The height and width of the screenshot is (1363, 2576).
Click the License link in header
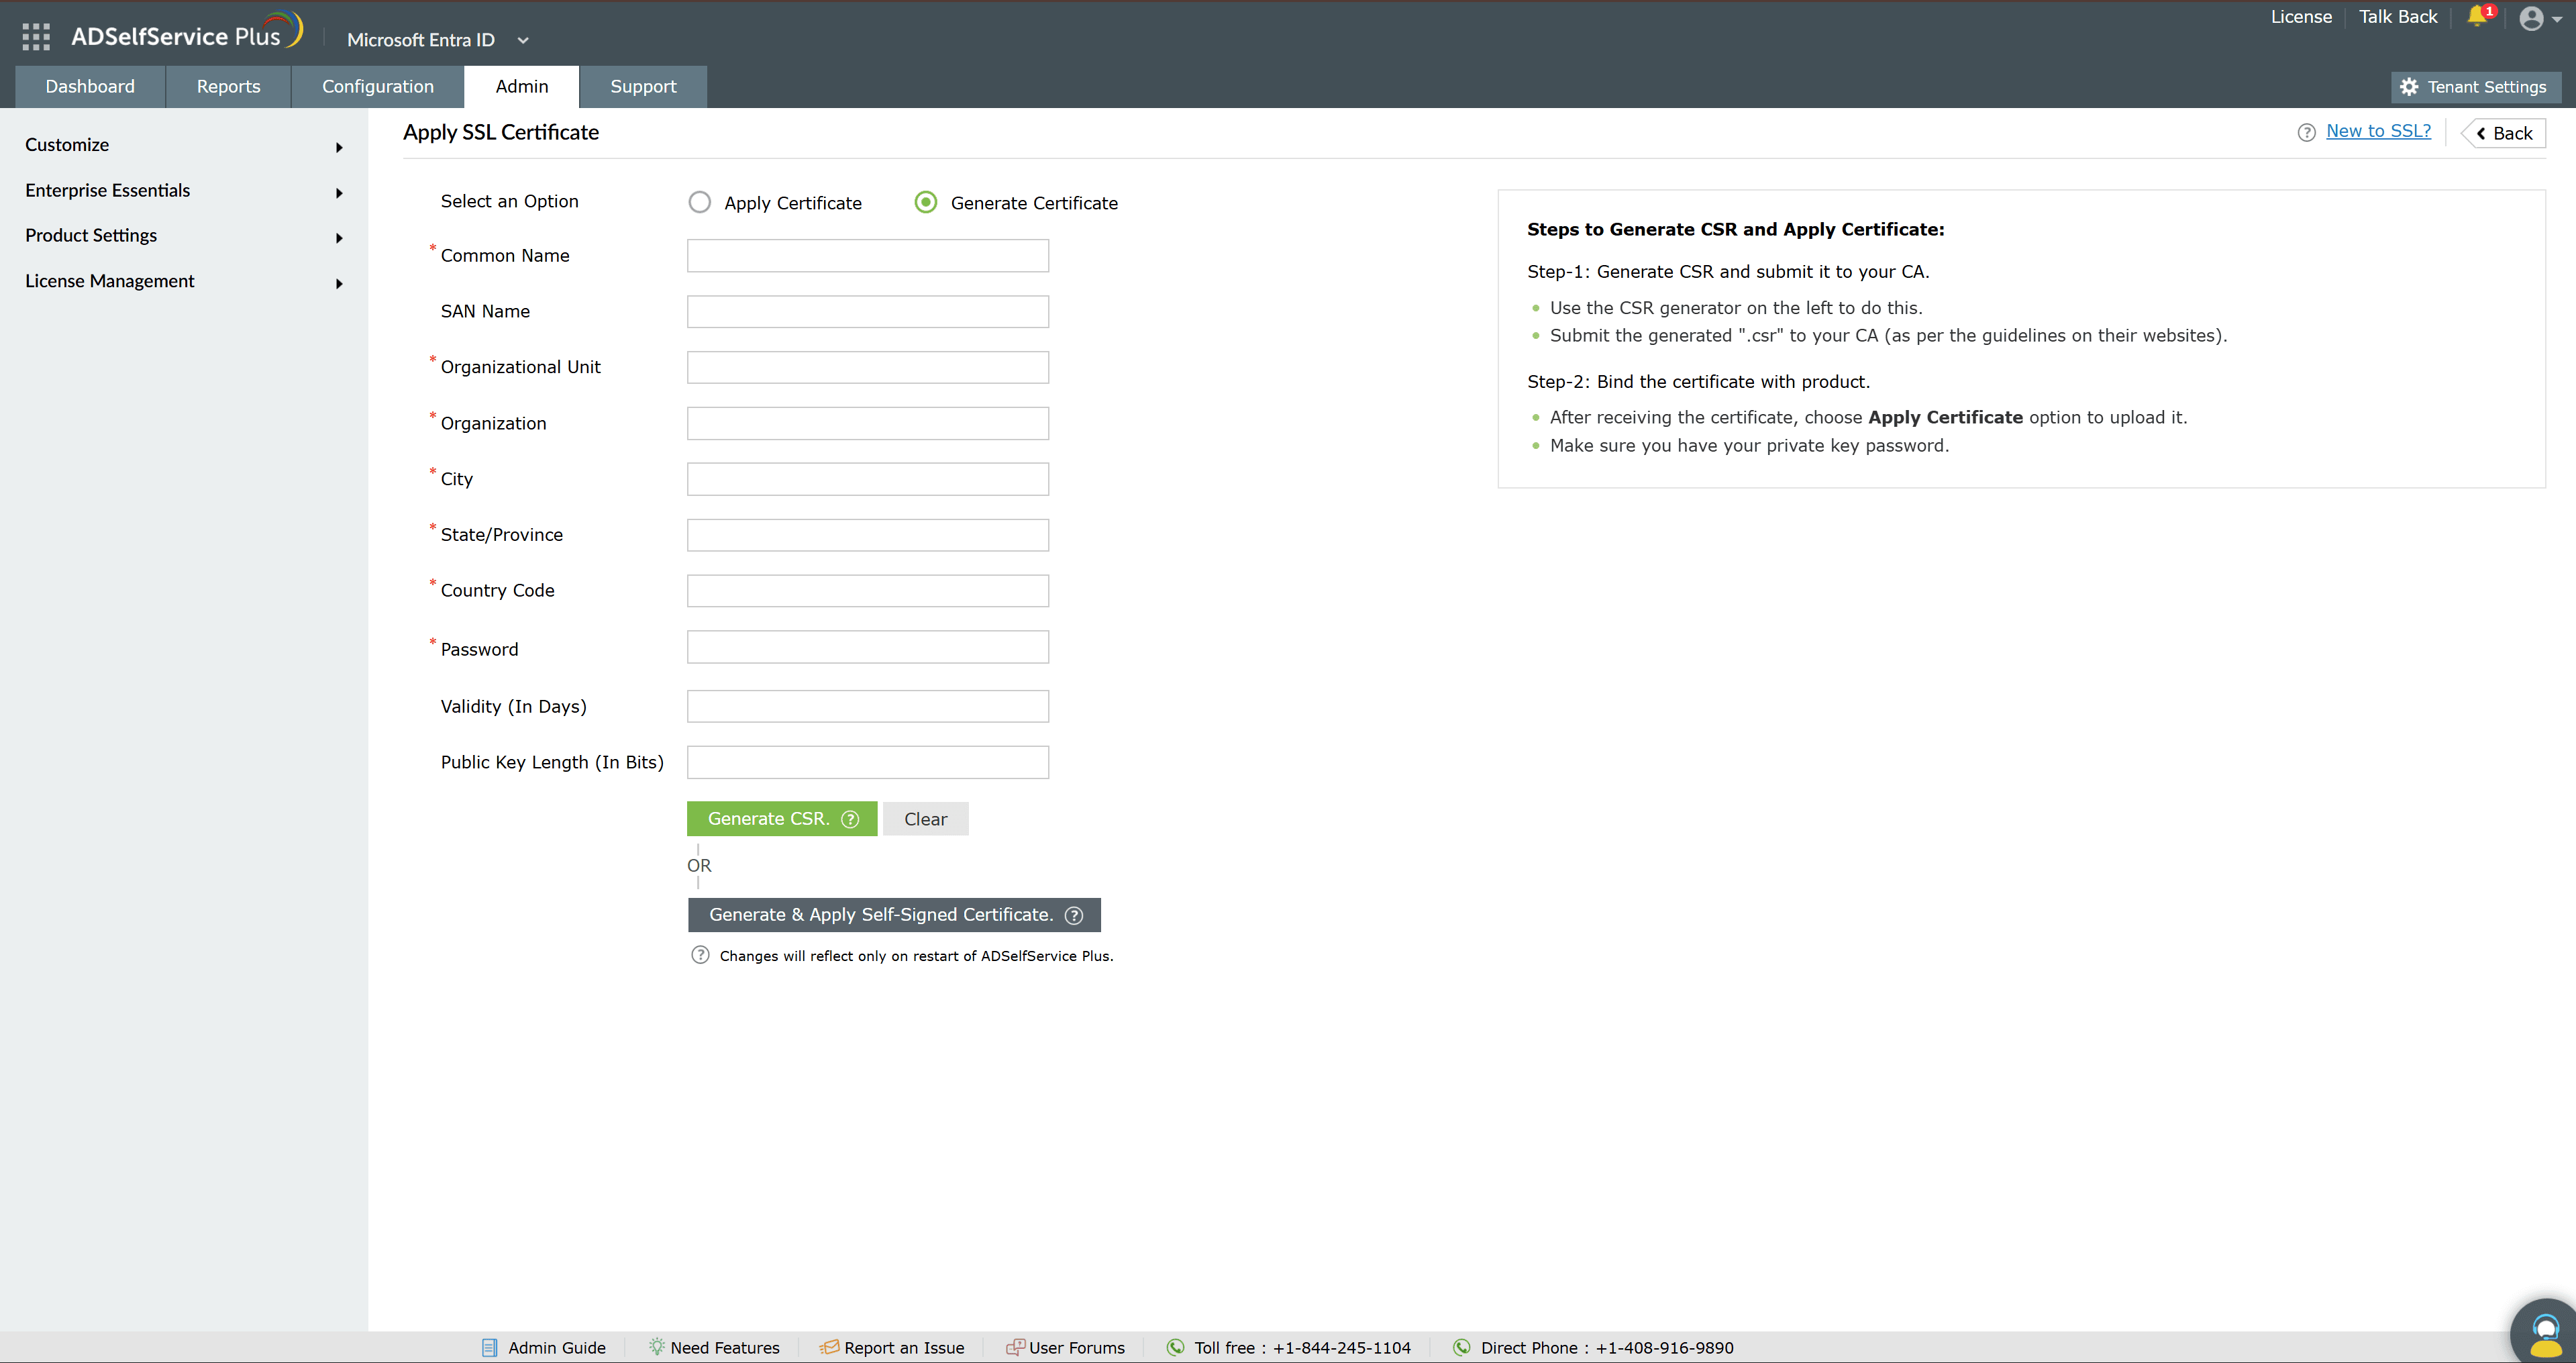(x=2301, y=17)
